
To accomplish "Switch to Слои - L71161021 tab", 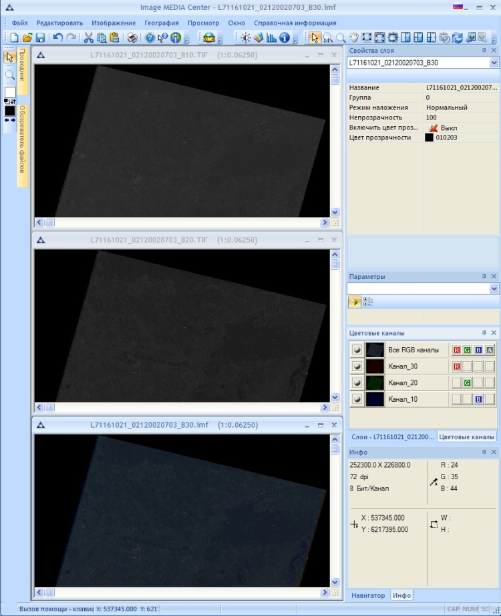I will coord(392,437).
